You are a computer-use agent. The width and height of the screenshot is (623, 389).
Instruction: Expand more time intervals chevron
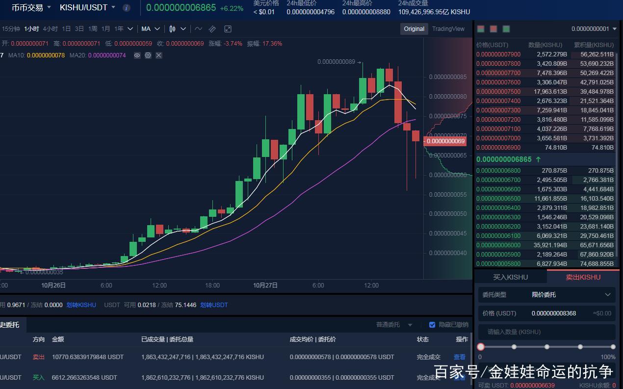[x=130, y=29]
